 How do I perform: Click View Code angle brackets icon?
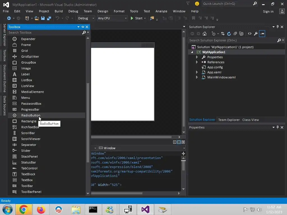(x=250, y=34)
